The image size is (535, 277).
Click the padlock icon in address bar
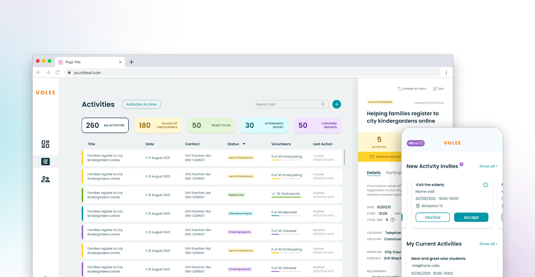[x=69, y=72]
